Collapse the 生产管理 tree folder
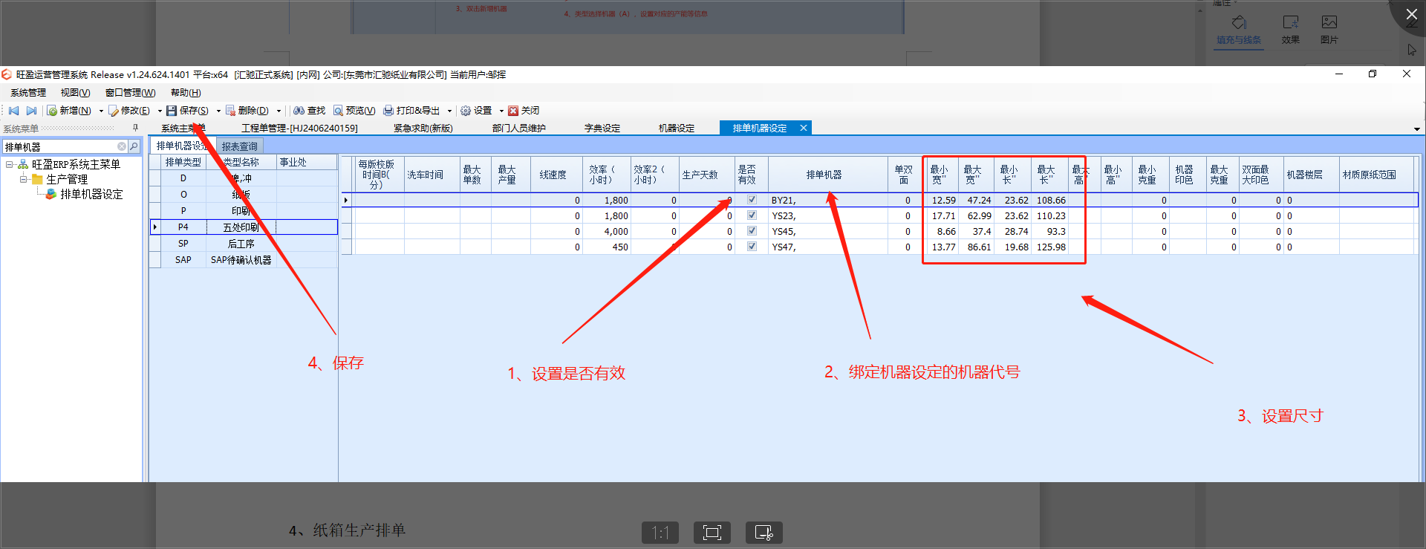The width and height of the screenshot is (1426, 549). (x=23, y=179)
